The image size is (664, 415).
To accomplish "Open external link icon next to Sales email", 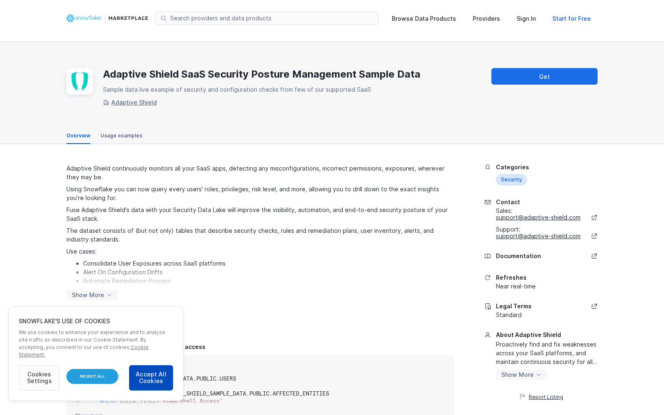I will [594, 217].
